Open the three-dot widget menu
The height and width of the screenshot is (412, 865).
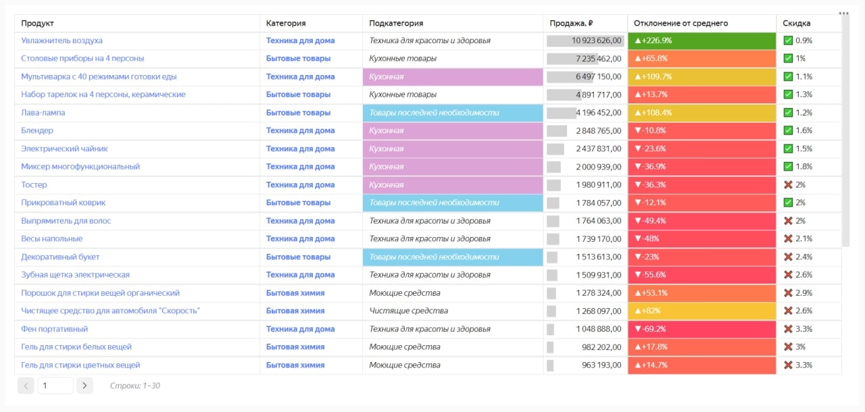point(843,12)
